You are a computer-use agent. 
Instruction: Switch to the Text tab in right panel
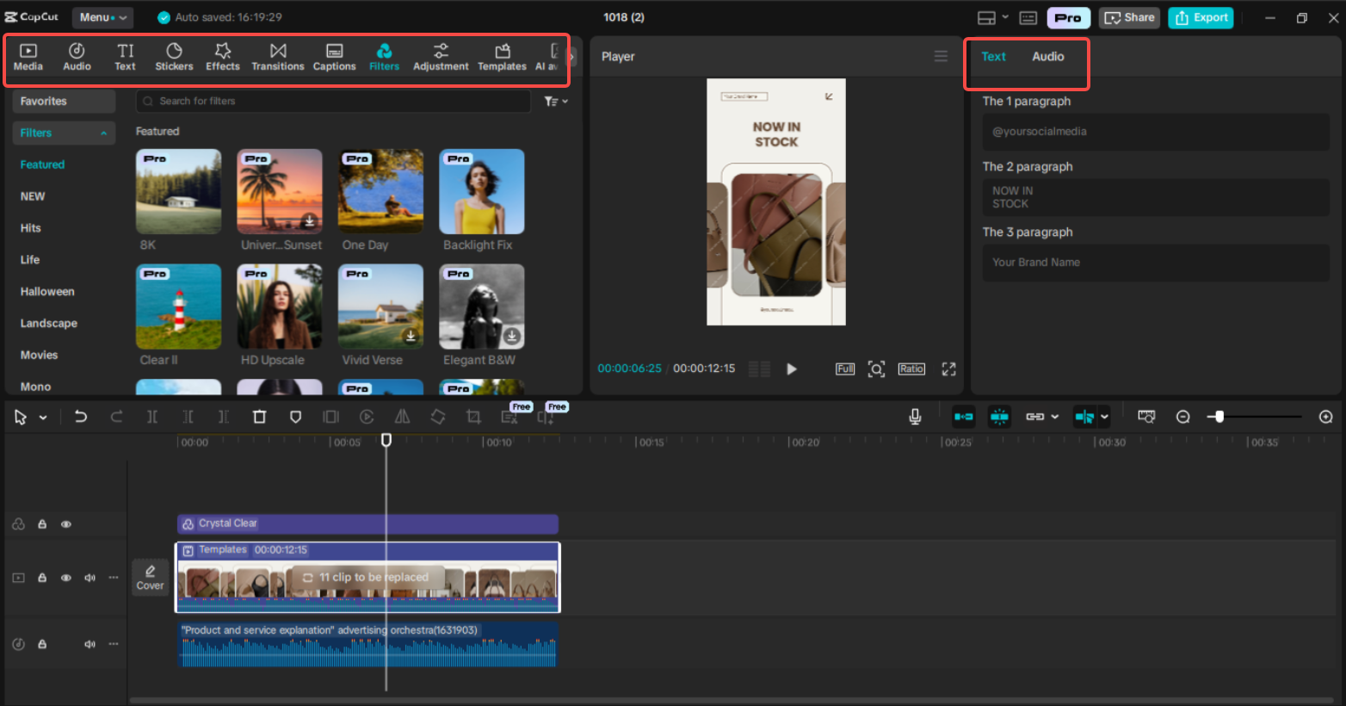tap(993, 57)
